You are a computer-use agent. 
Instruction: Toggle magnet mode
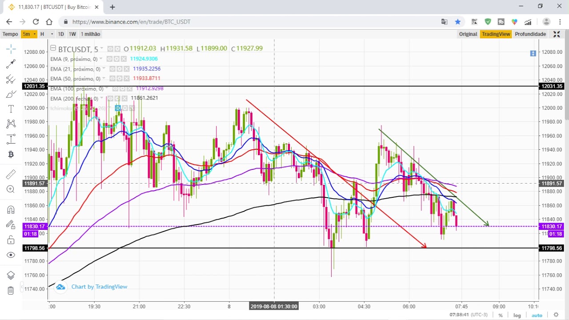point(11,210)
